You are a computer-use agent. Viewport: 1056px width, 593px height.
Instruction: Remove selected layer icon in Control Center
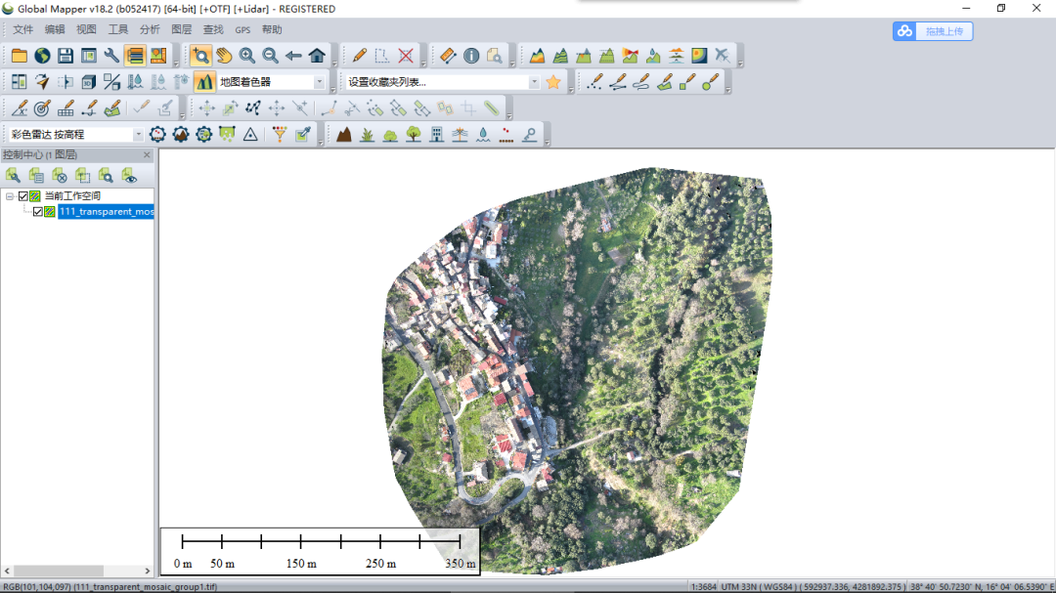click(x=60, y=177)
